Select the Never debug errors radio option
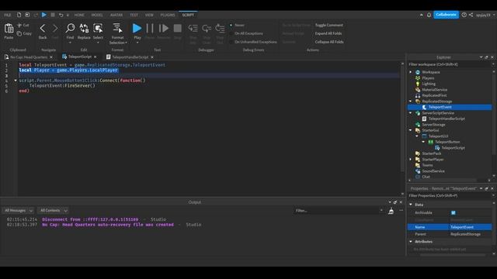This screenshot has height=279, width=497. pyautogui.click(x=231, y=25)
